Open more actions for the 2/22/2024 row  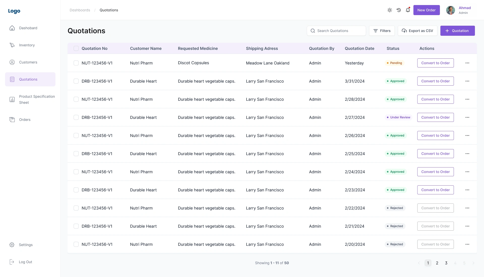(467, 208)
